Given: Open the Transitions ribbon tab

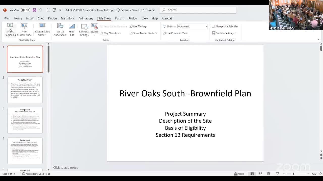Looking at the screenshot, I should pos(67,18).
